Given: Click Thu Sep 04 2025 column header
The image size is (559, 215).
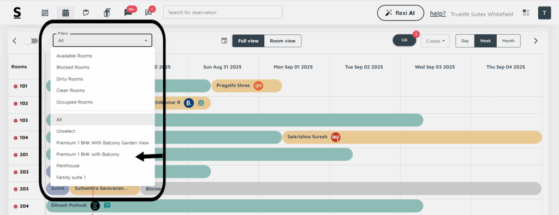Looking at the screenshot, I should click(x=506, y=67).
